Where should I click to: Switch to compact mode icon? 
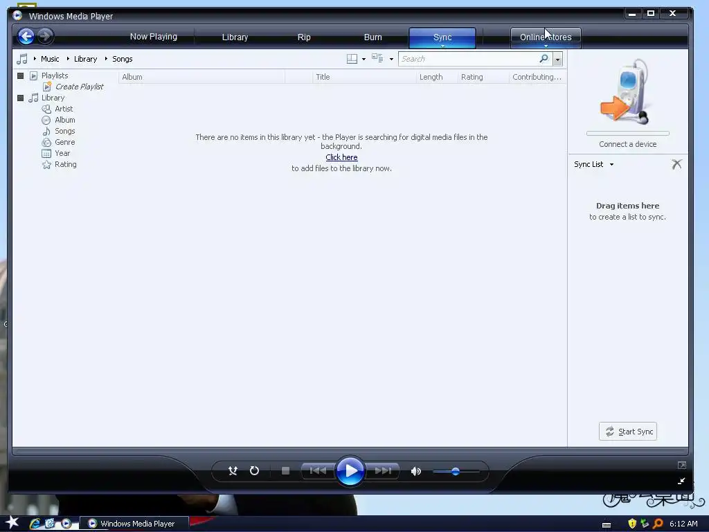pyautogui.click(x=681, y=481)
